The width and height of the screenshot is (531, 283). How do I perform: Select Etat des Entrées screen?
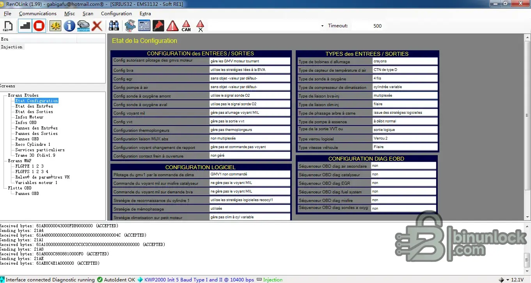pyautogui.click(x=34, y=106)
